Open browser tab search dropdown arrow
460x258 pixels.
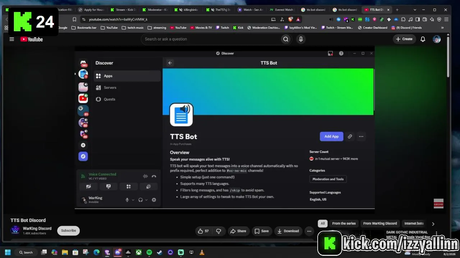[x=415, y=10]
